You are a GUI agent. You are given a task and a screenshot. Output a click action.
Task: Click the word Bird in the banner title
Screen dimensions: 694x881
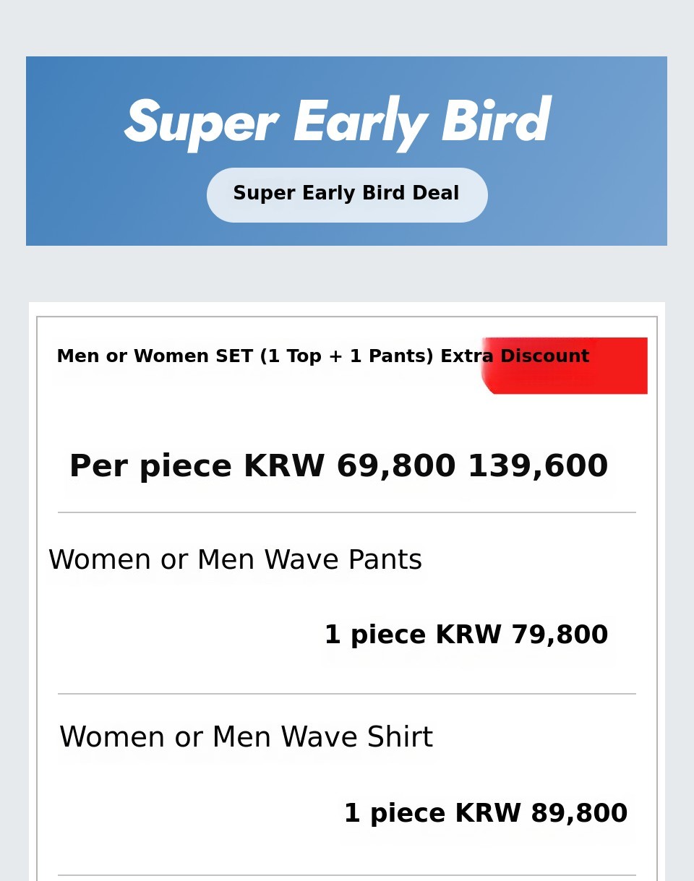496,121
